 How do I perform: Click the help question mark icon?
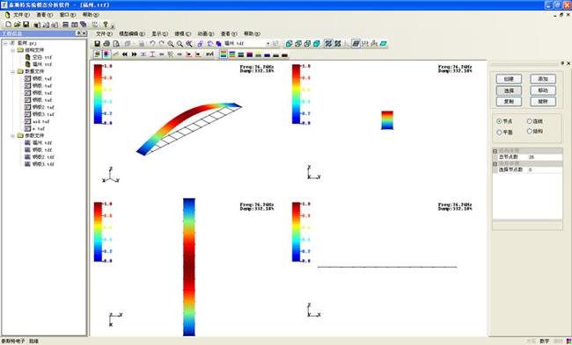point(106,25)
